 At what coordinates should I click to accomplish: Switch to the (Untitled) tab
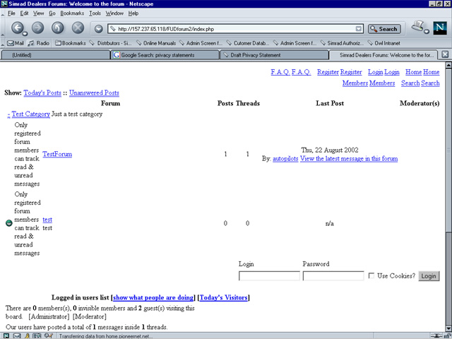[x=56, y=55]
